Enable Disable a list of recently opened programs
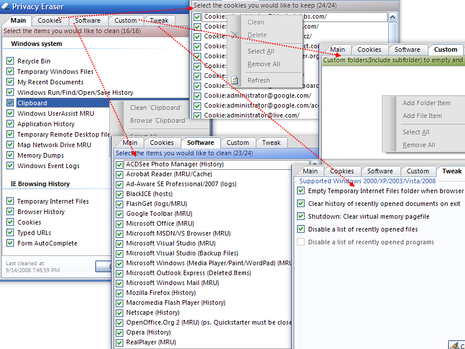Image resolution: width=465 pixels, height=349 pixels. [301, 242]
